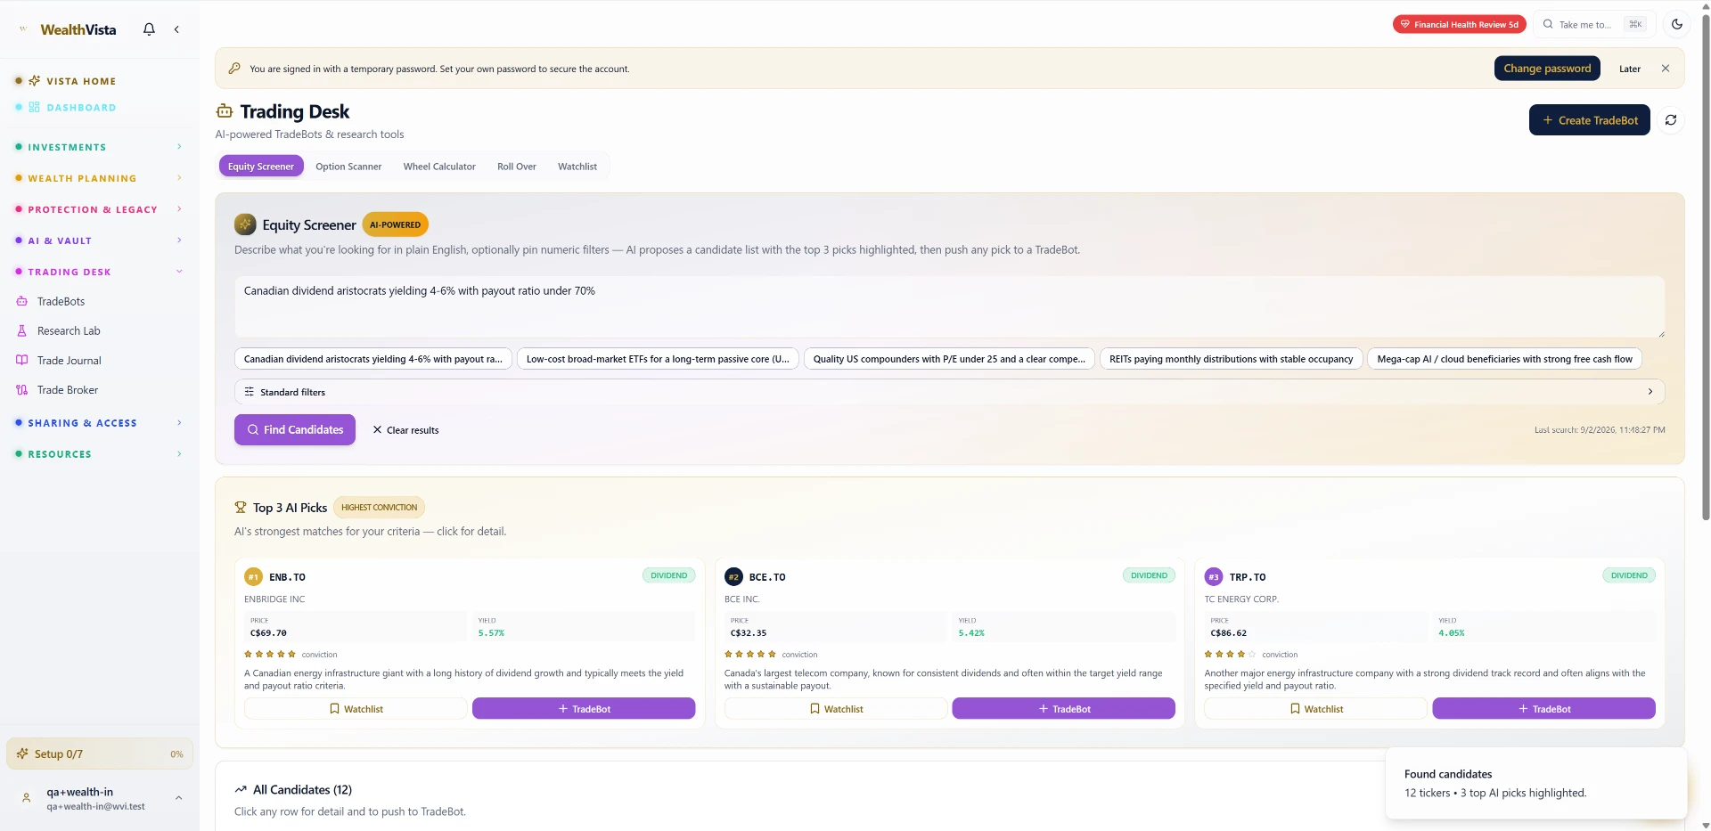Dismiss the temporary password banner
The height and width of the screenshot is (831, 1711).
(x=1666, y=69)
